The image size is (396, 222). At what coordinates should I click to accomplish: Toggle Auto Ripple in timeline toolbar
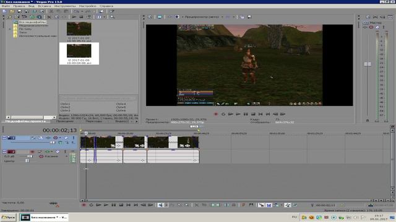point(276,205)
